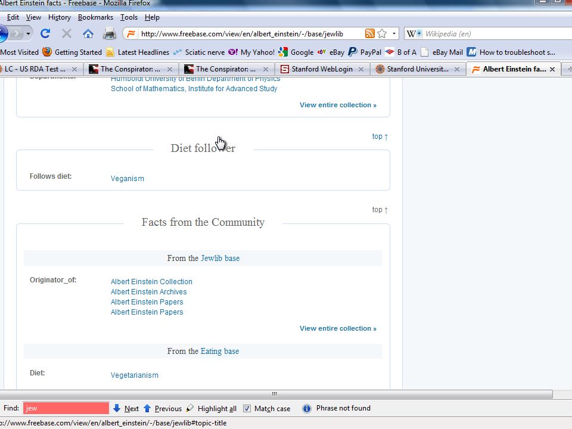Open the View menu
The image size is (572, 429).
[x=33, y=17]
